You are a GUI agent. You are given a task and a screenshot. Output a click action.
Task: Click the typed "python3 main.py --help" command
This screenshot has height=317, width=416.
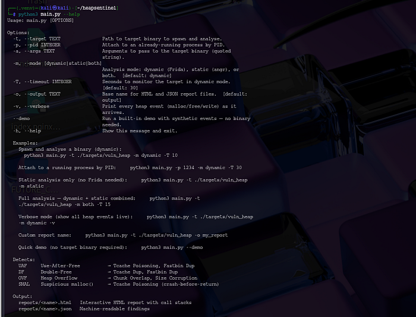point(49,14)
